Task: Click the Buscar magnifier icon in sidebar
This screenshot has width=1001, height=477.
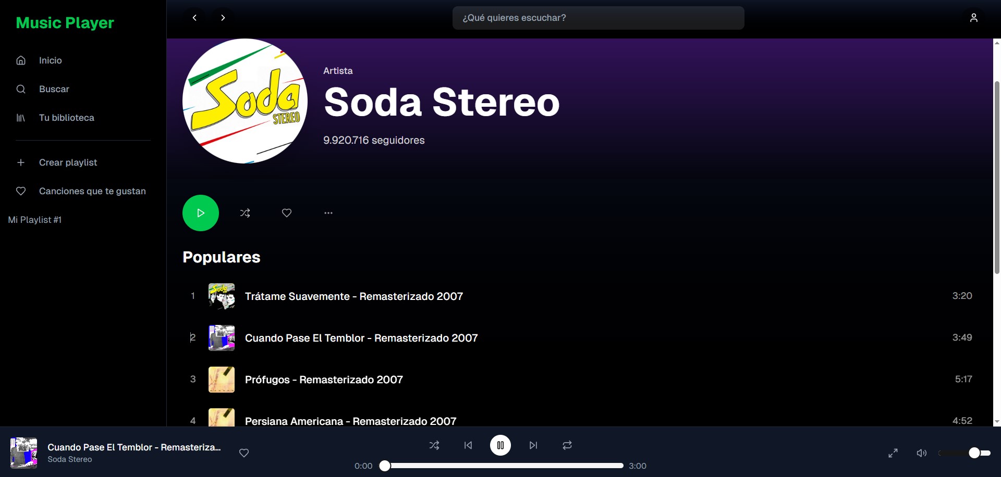Action: pos(21,89)
